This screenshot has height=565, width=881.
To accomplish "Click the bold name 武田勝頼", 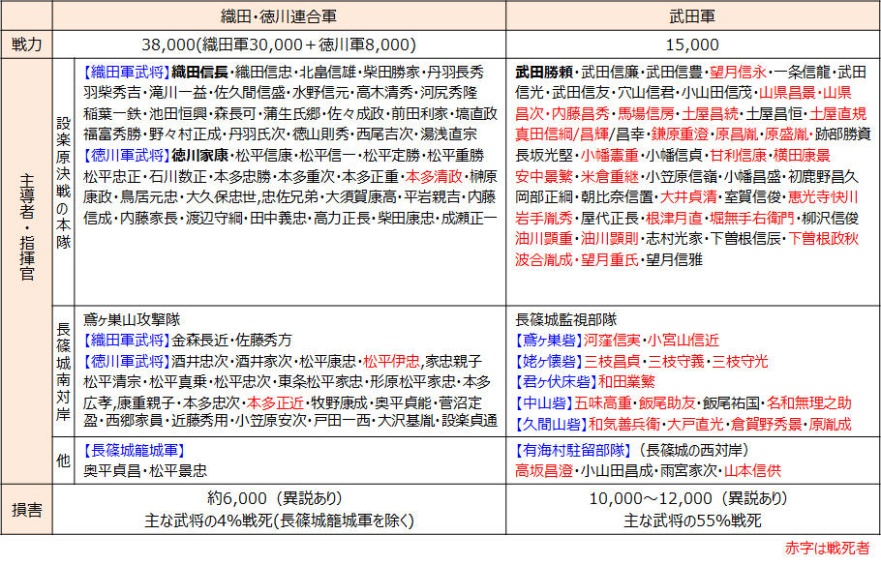I will point(543,72).
